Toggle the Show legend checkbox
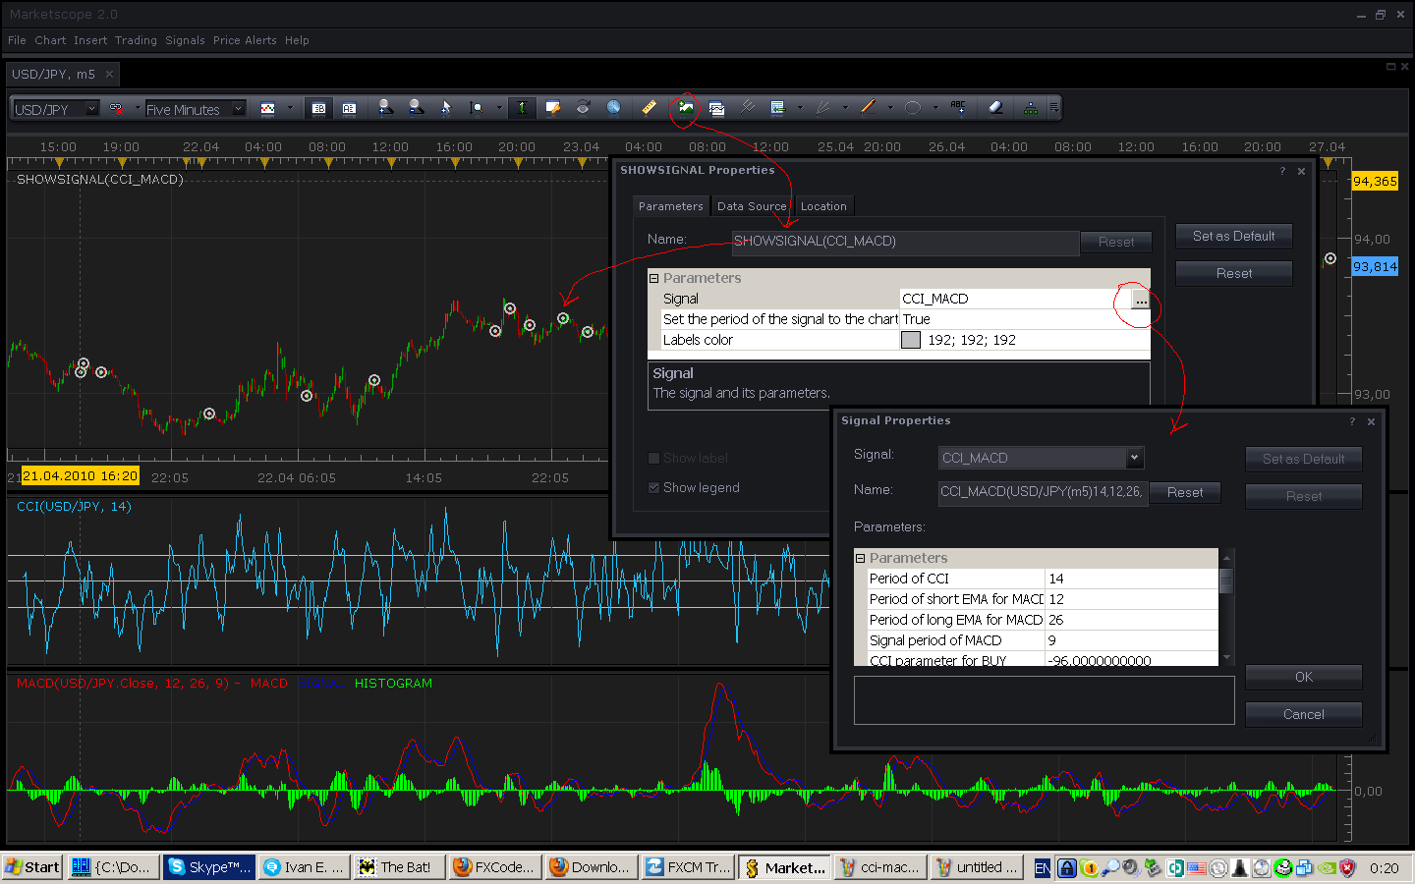The image size is (1415, 884). pyautogui.click(x=653, y=487)
